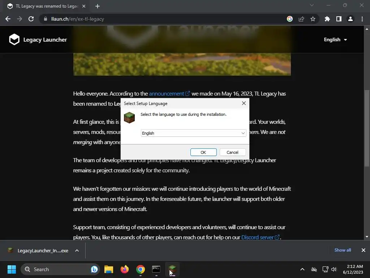Select the TL Legacy was renamed tab
370x278 pixels.
coord(45,6)
